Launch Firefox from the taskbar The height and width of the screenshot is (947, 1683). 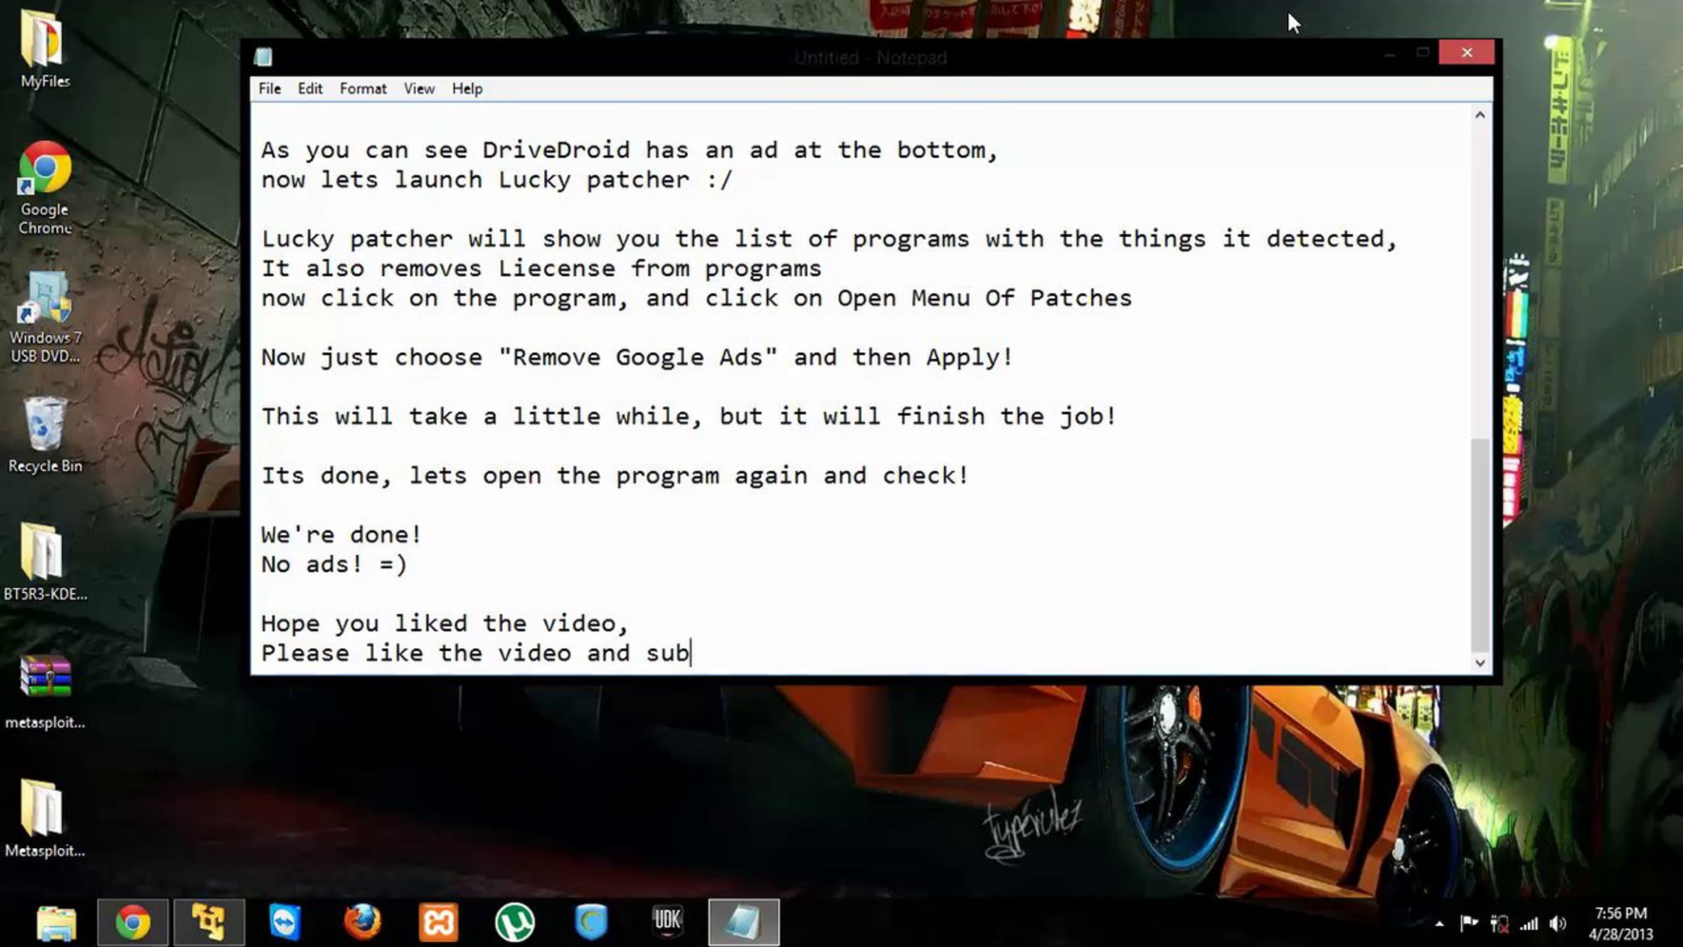coord(362,922)
